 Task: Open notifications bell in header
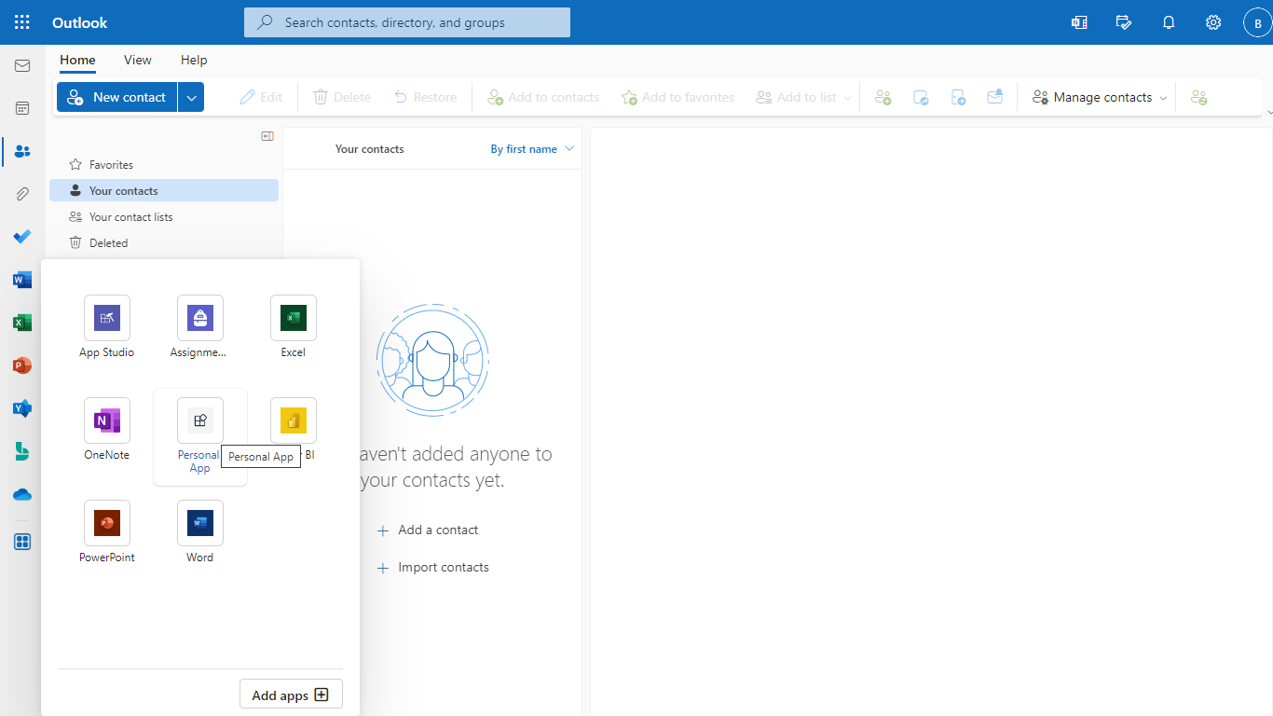1169,22
